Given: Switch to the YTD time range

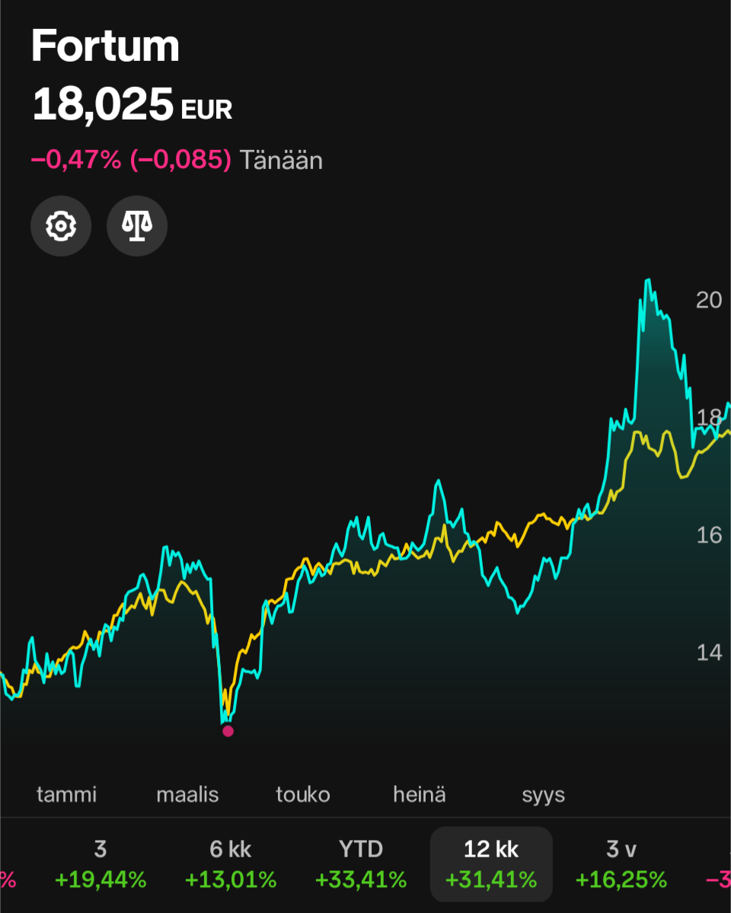Looking at the screenshot, I should tap(360, 864).
